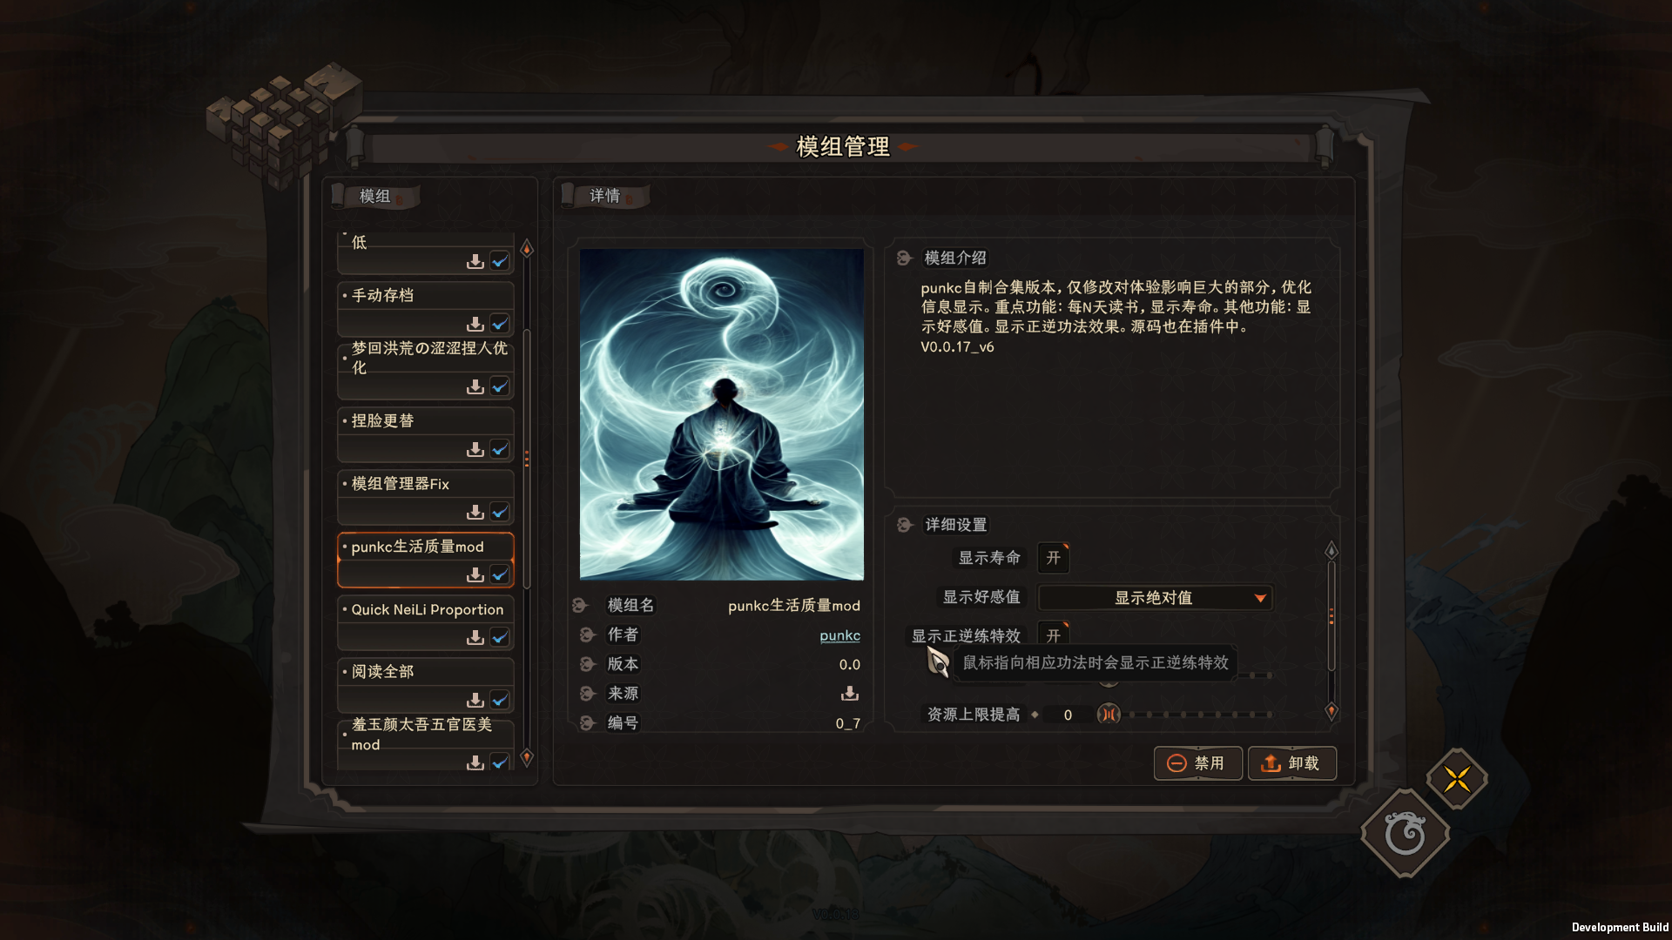Image resolution: width=1672 pixels, height=940 pixels.
Task: Click the download icon for 手动存档 mod
Action: [x=475, y=324]
